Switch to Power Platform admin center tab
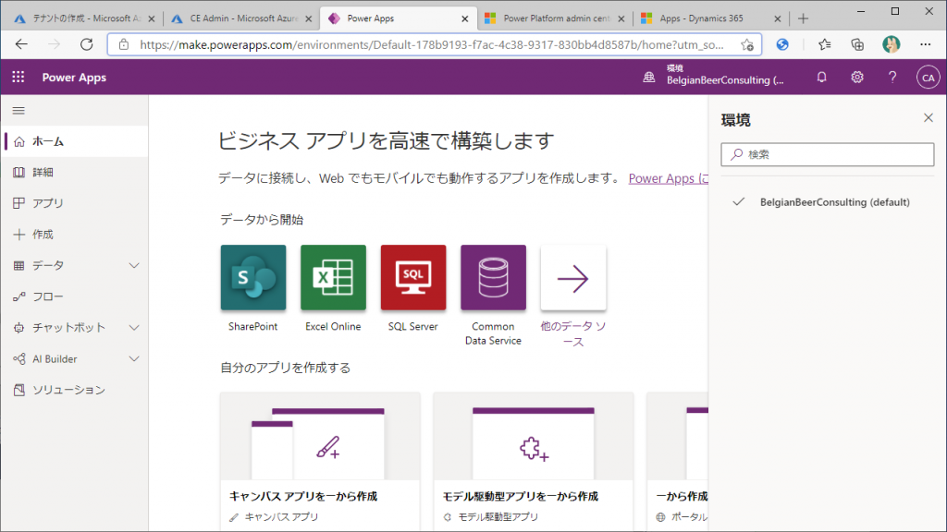The height and width of the screenshot is (532, 947). pos(555,18)
